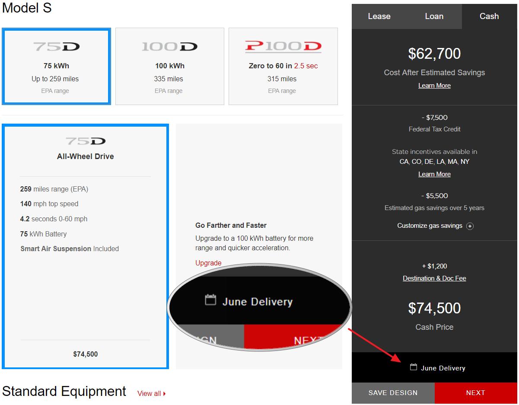Open the Destination & Doc Fee link
This screenshot has height=405, width=519.
coord(434,278)
